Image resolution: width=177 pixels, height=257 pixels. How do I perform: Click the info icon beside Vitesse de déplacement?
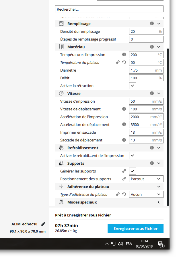click(x=124, y=109)
